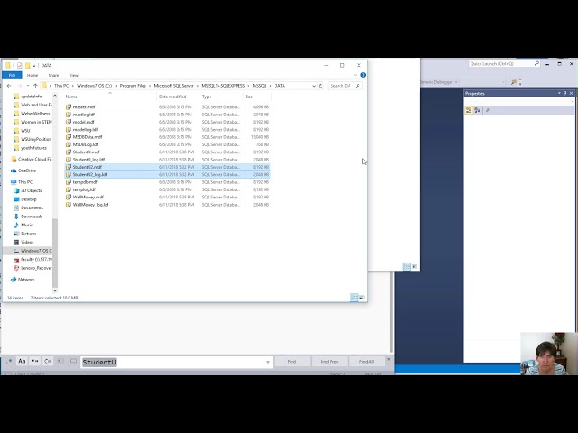Open the View ribbon tab

(74, 75)
